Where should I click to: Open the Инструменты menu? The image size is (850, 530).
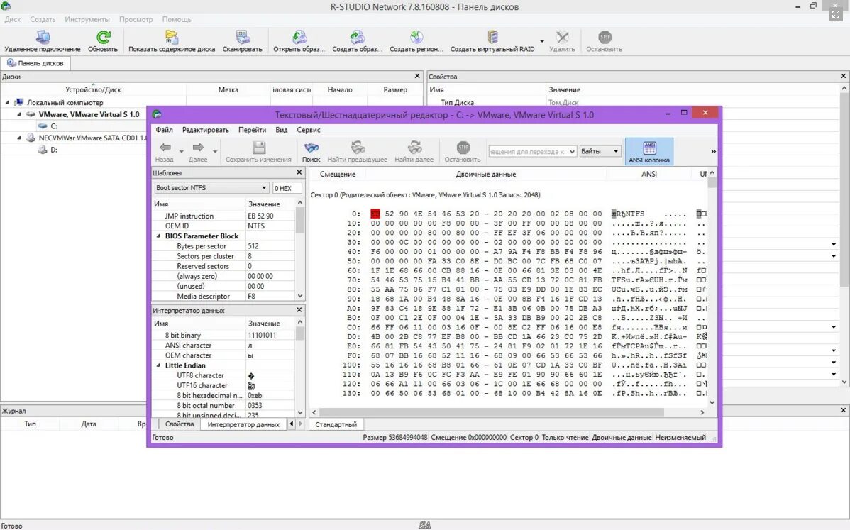(87, 19)
